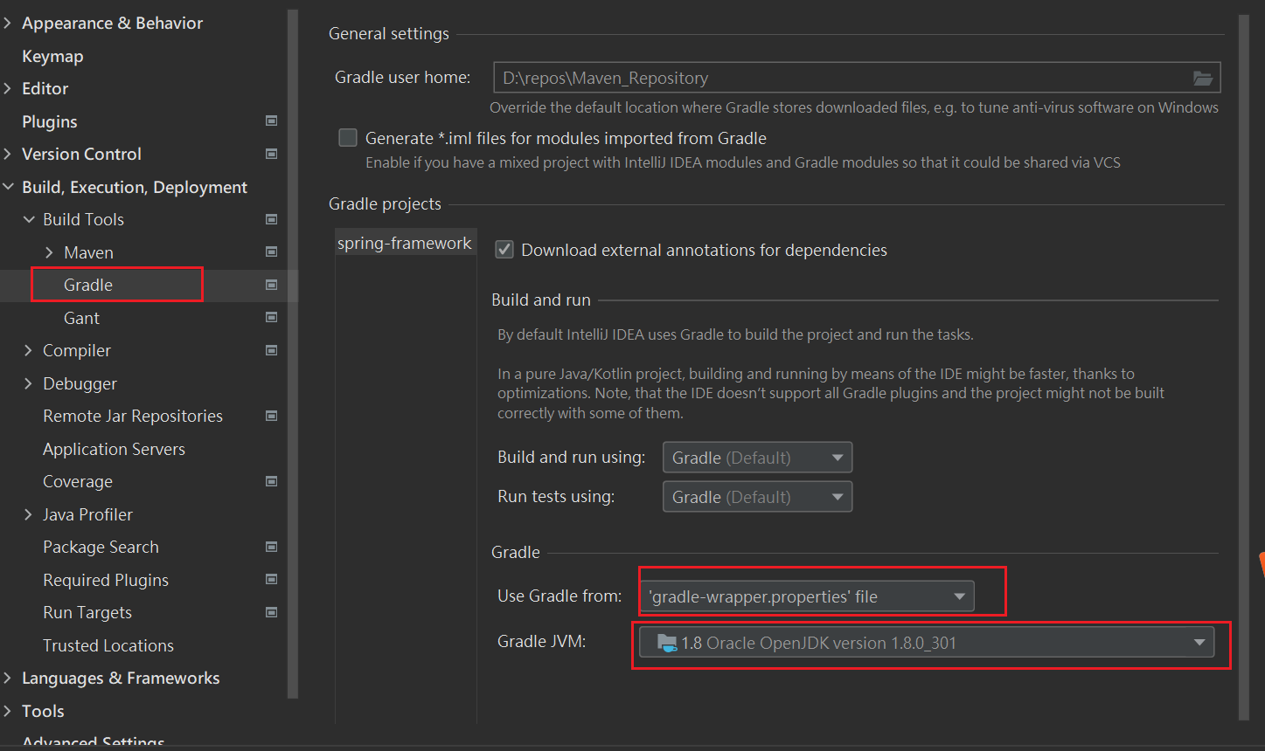Click right panel vertical scrollbar
This screenshot has width=1265, height=751.
[1245, 367]
